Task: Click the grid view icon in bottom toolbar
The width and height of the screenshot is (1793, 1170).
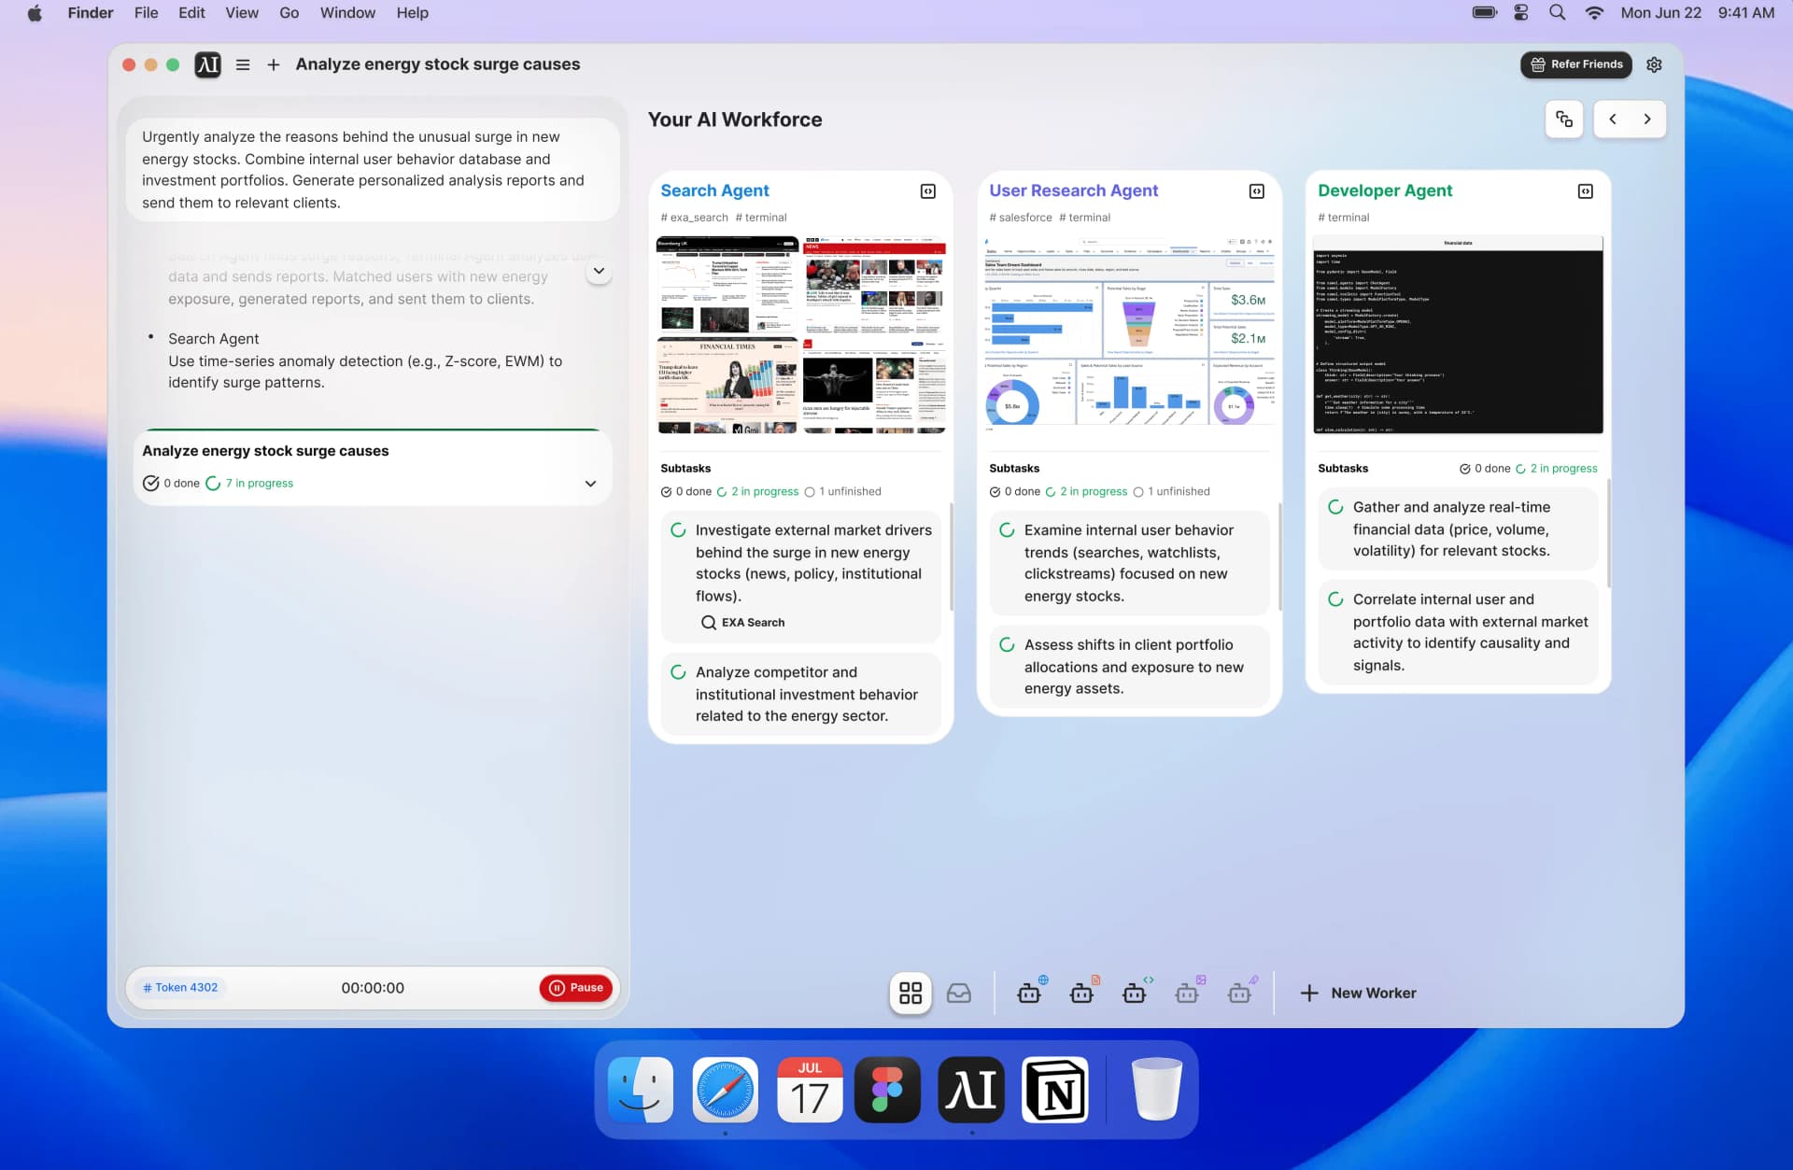Action: 910,993
